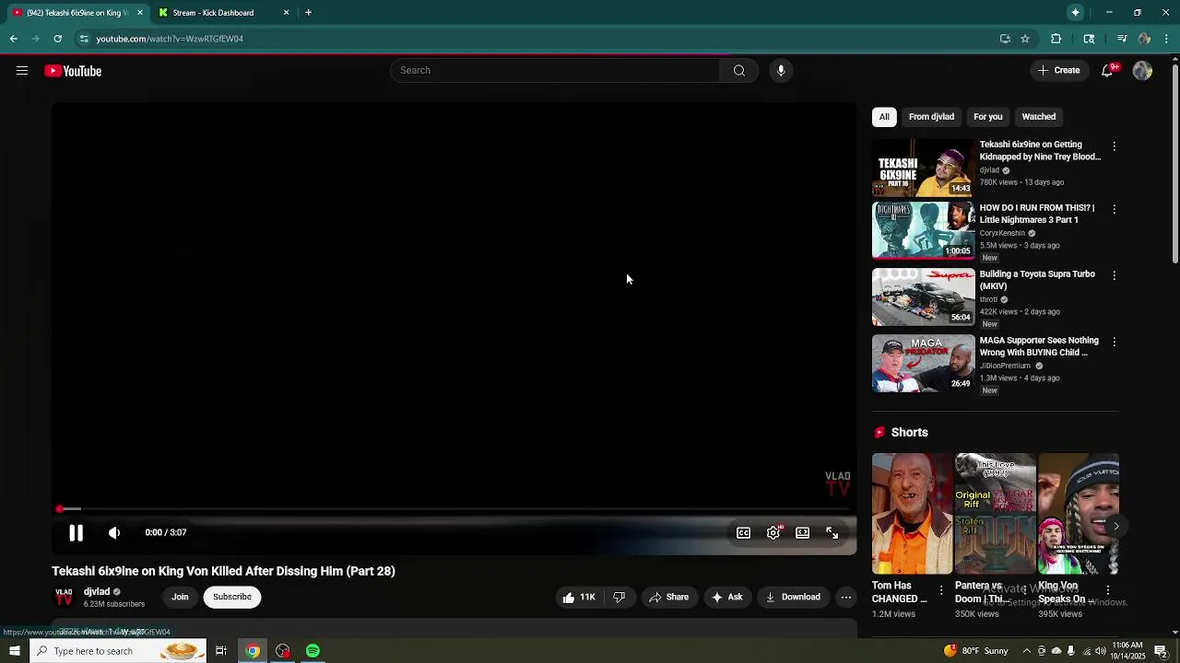Open options menu for MAGA Supporter video
The height and width of the screenshot is (663, 1180).
tap(1114, 342)
